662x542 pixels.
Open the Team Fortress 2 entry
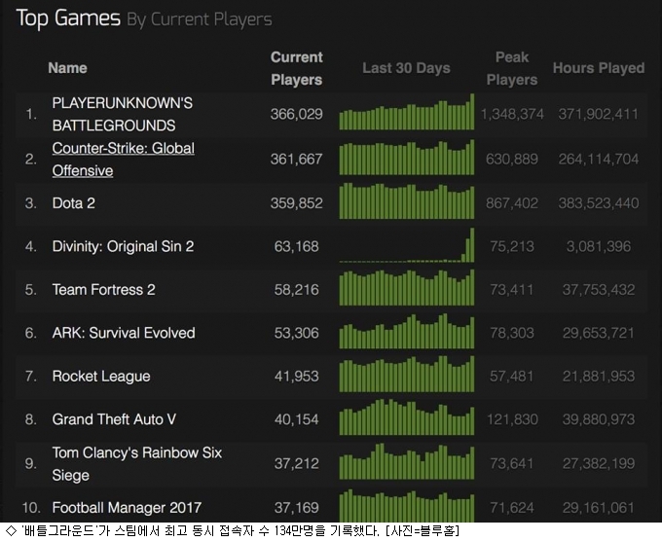pyautogui.click(x=103, y=290)
